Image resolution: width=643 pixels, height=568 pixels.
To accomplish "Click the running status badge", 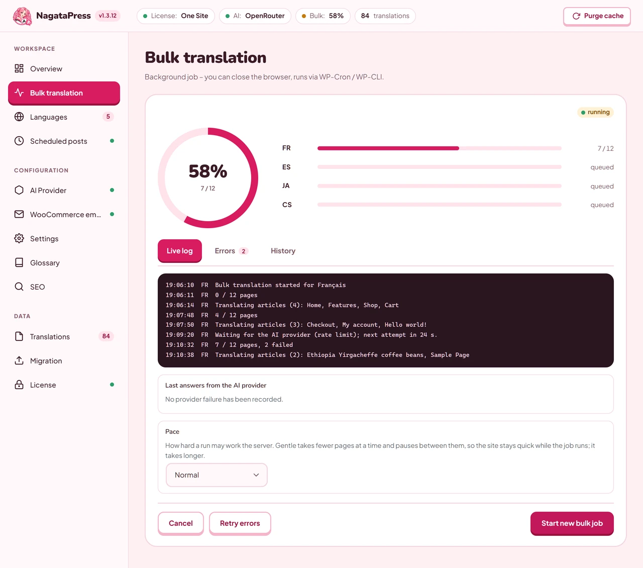I will 595,112.
